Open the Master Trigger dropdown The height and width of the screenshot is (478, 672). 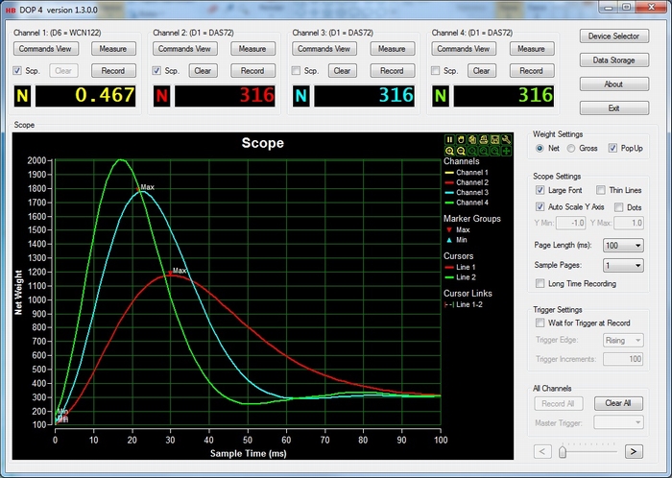coord(618,422)
